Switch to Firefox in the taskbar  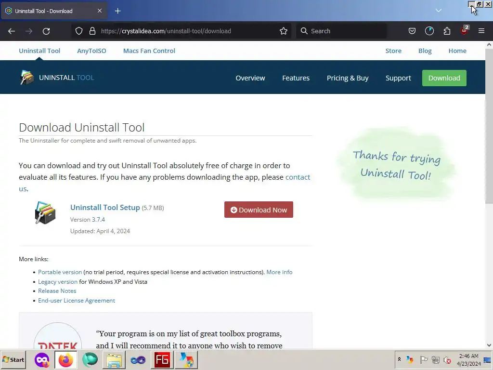(65, 359)
